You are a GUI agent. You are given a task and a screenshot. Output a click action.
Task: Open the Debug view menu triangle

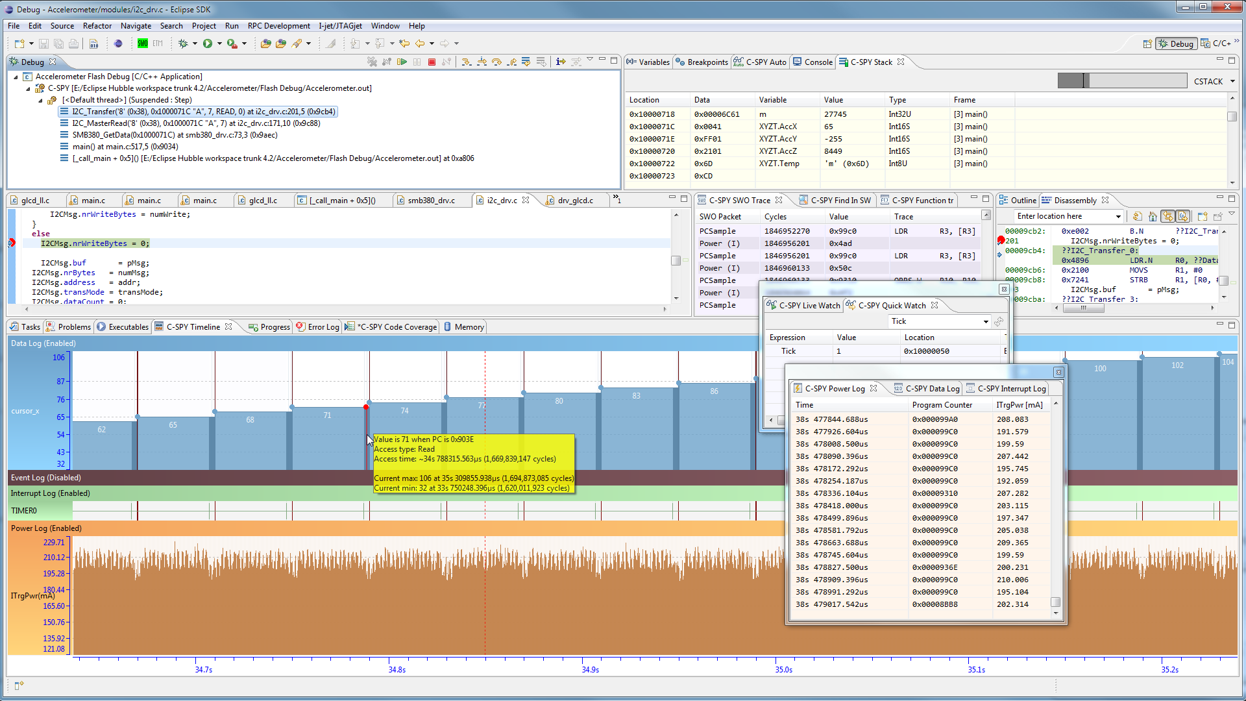[590, 60]
